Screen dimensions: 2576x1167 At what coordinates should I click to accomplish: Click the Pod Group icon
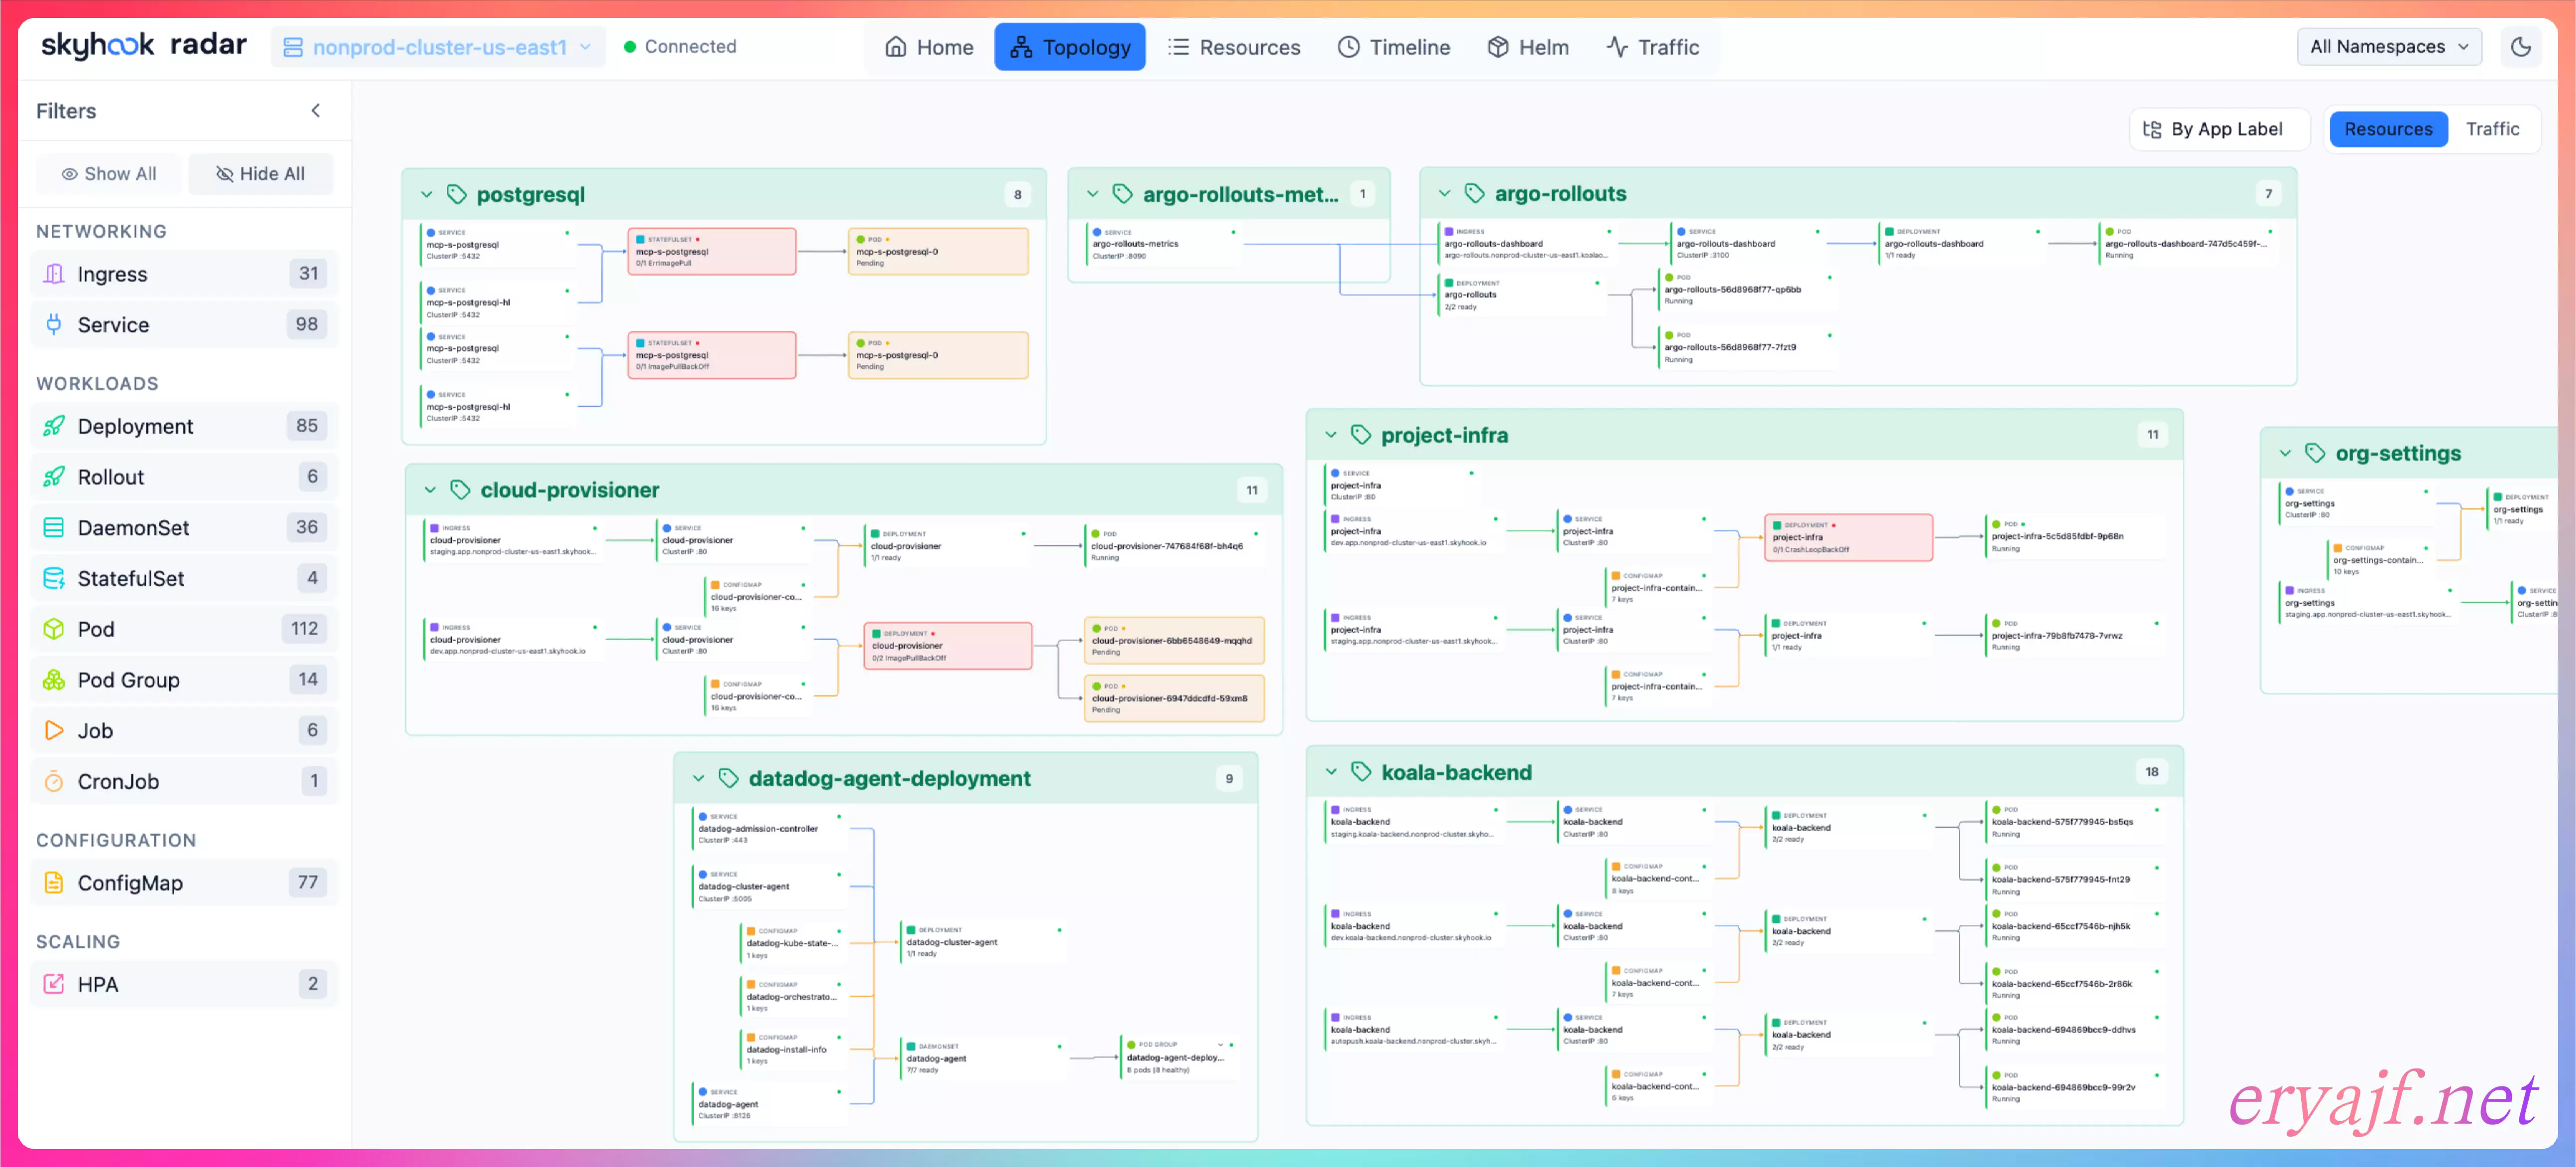tap(54, 680)
